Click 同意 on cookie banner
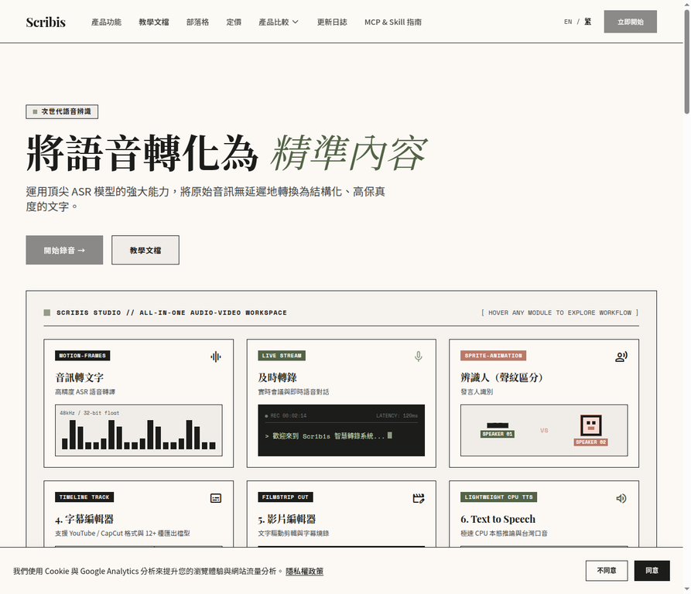Screen dimensions: 691x594 pos(652,571)
